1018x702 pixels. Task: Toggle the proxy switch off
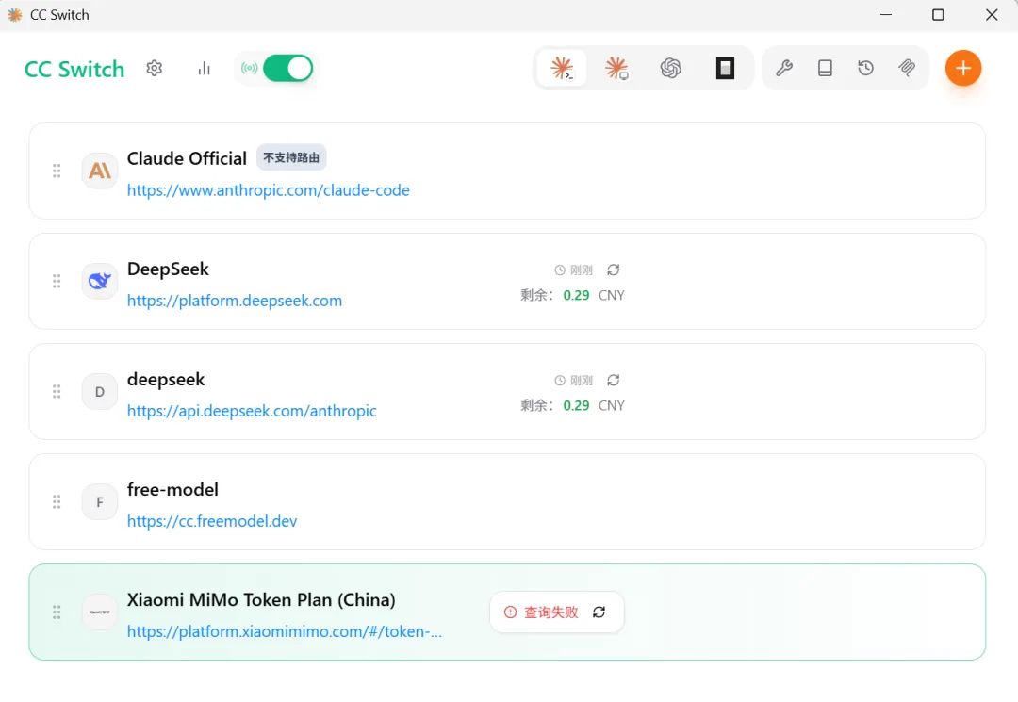point(287,68)
